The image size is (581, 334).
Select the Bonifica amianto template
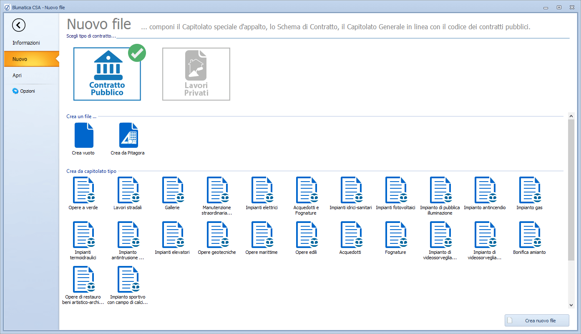pyautogui.click(x=529, y=235)
